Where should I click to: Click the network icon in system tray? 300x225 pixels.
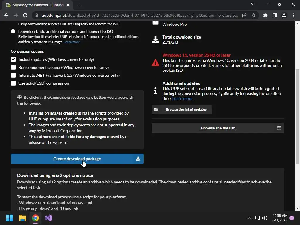(x=258, y=218)
